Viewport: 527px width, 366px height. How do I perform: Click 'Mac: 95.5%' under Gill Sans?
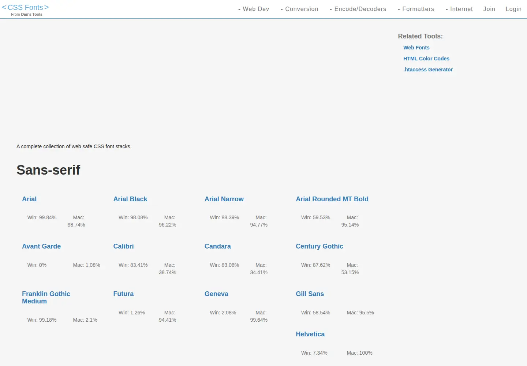360,313
